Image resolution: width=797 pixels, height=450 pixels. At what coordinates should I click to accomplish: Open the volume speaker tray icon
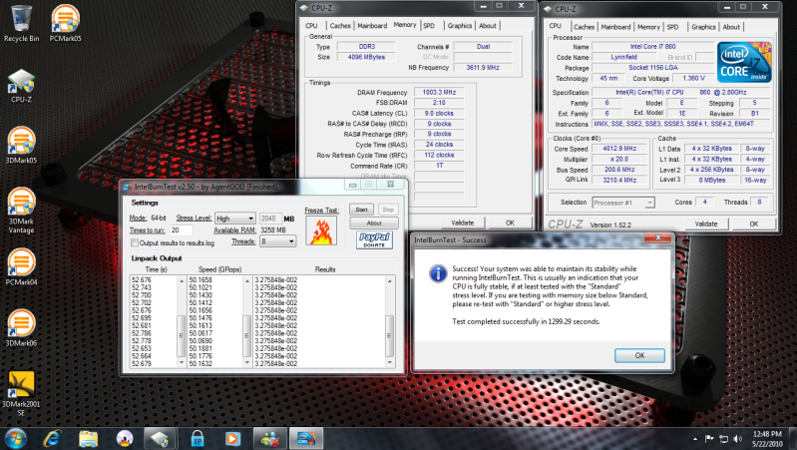[x=737, y=438]
